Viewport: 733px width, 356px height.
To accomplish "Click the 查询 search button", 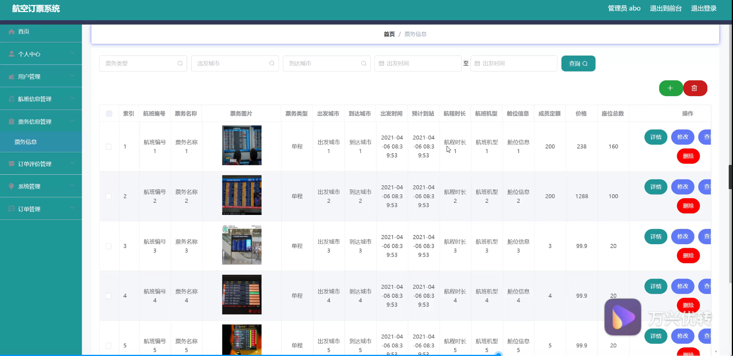I will [578, 63].
